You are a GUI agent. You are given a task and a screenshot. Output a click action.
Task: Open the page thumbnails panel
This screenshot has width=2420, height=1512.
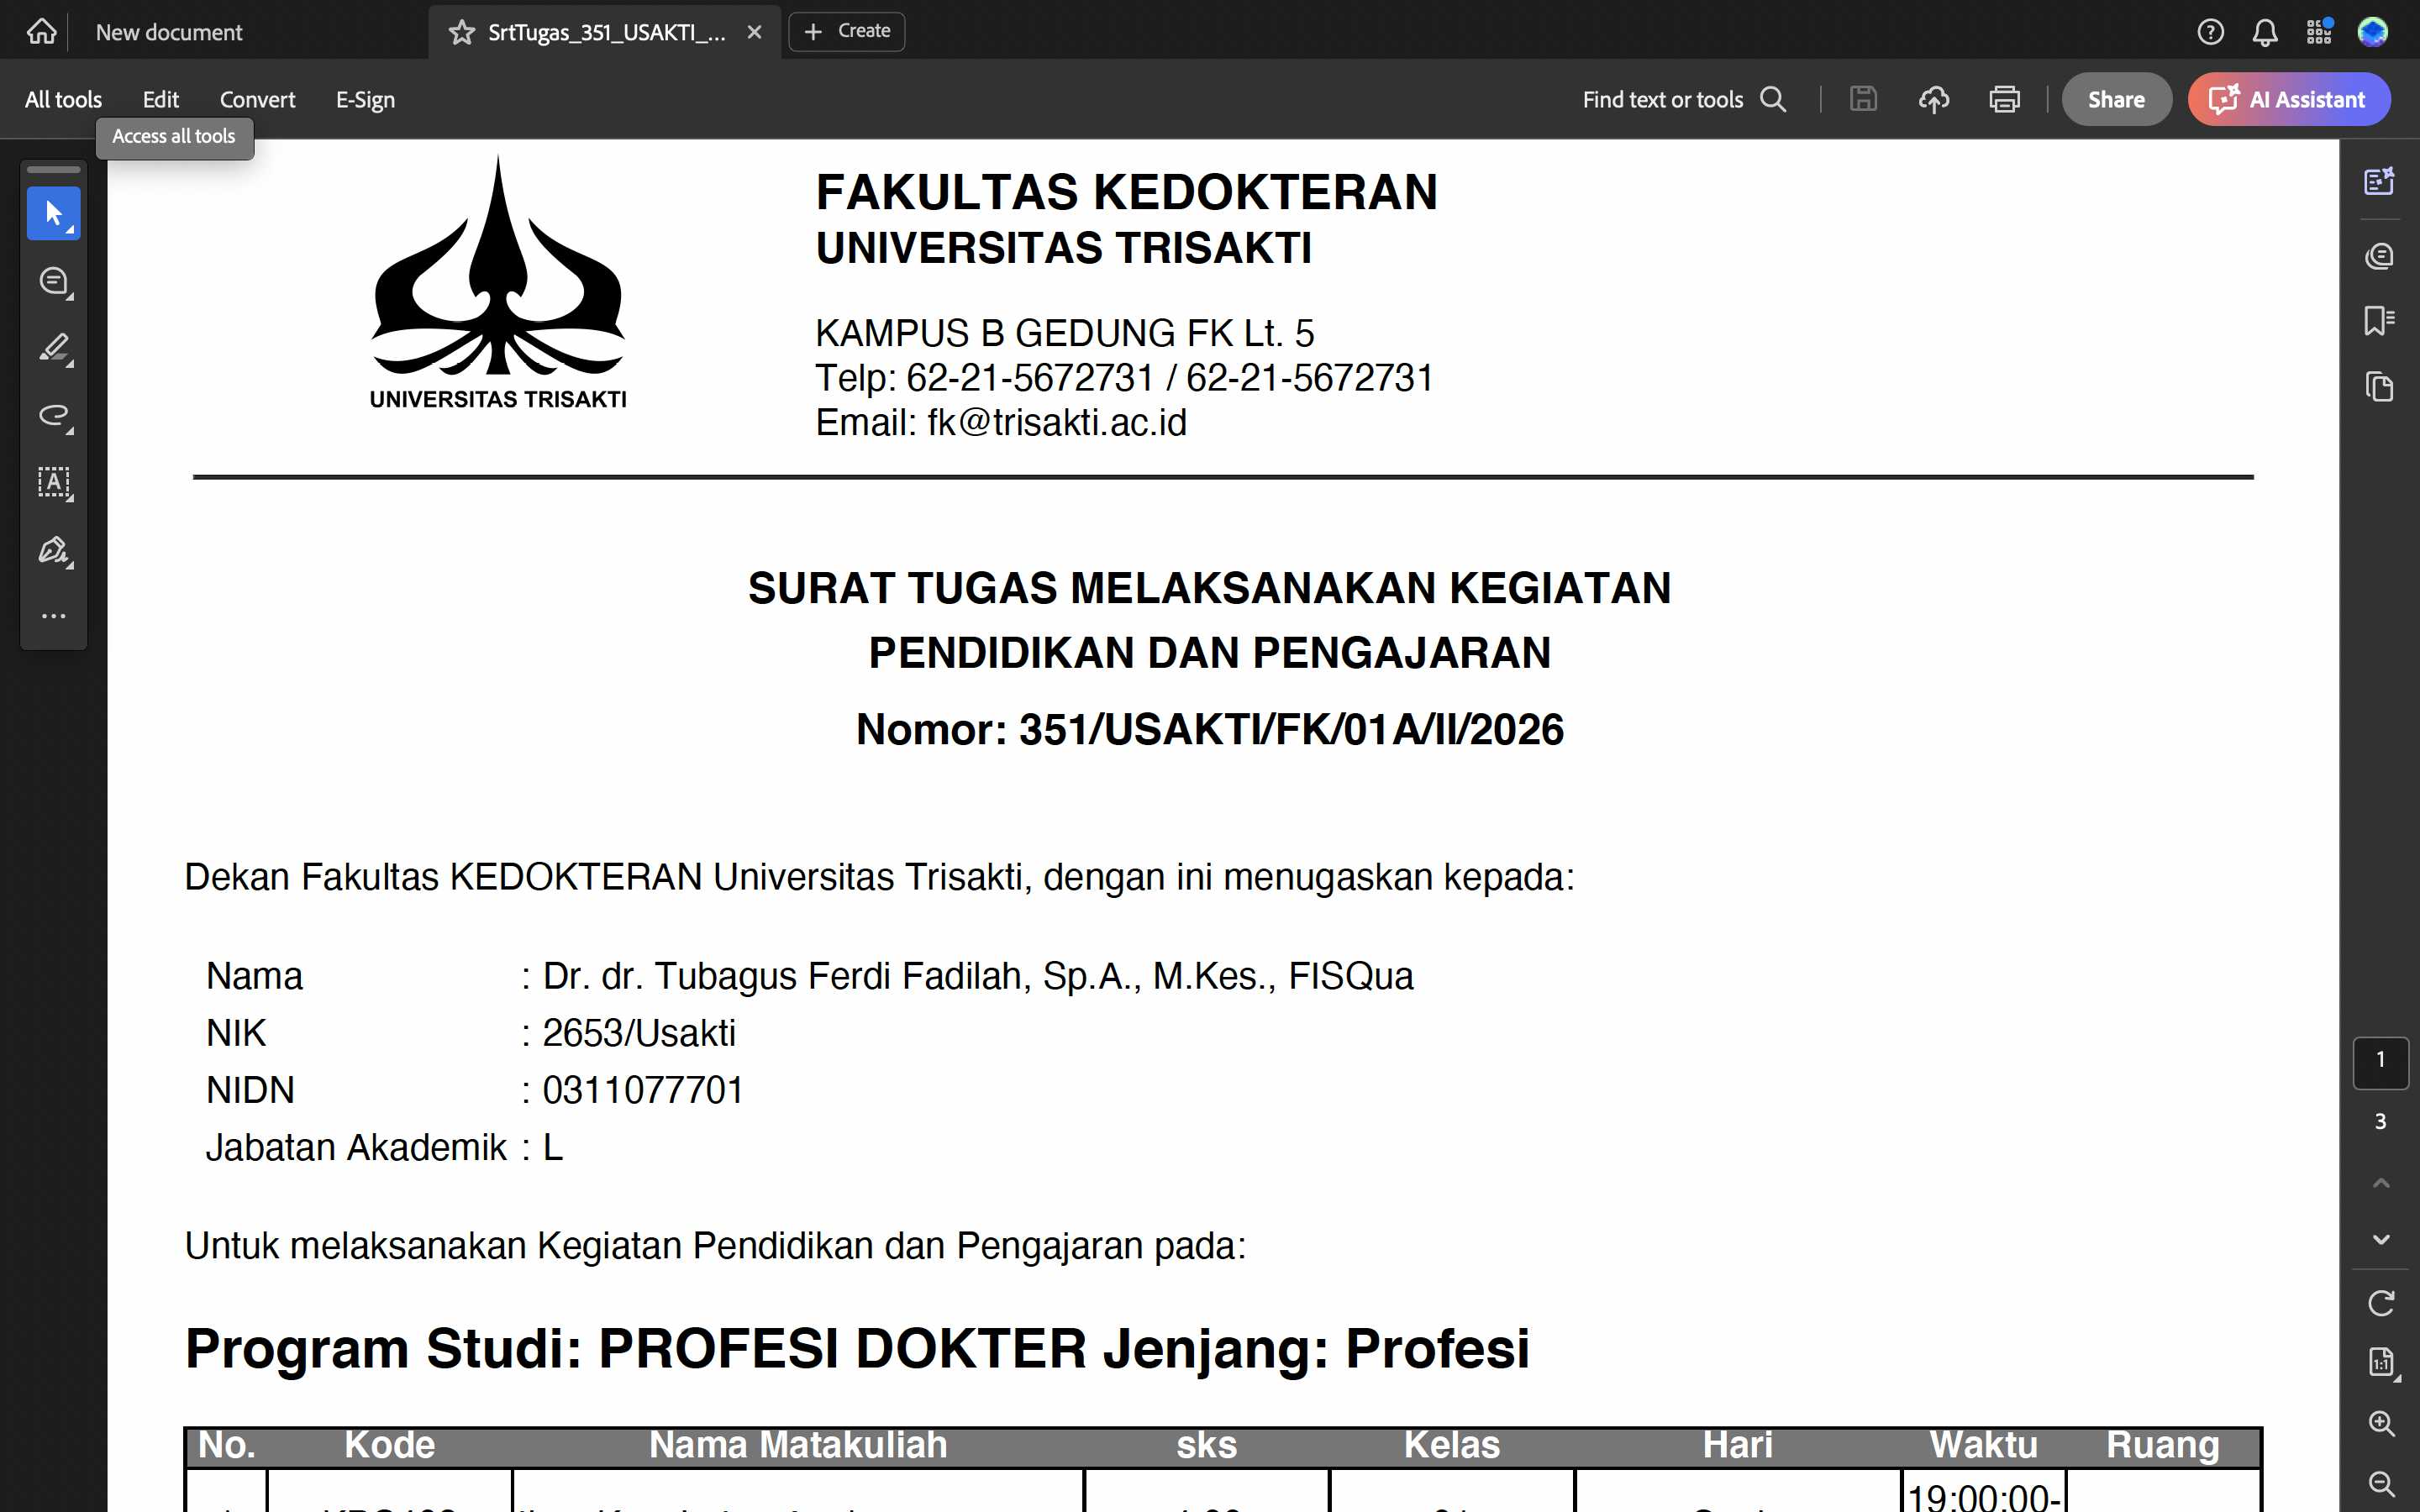(2380, 386)
